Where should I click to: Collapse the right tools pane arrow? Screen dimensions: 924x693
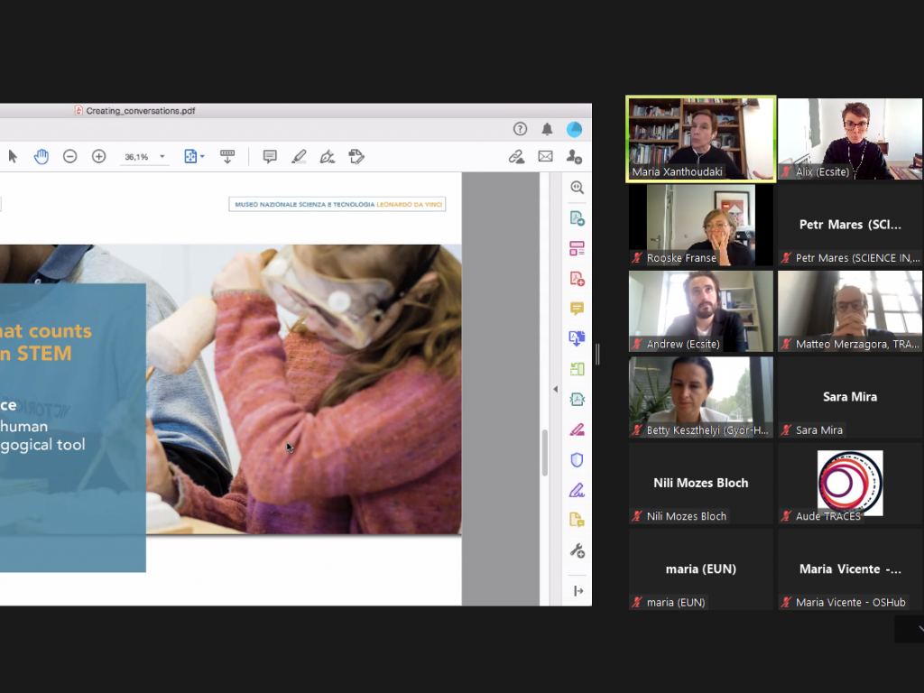coord(556,389)
